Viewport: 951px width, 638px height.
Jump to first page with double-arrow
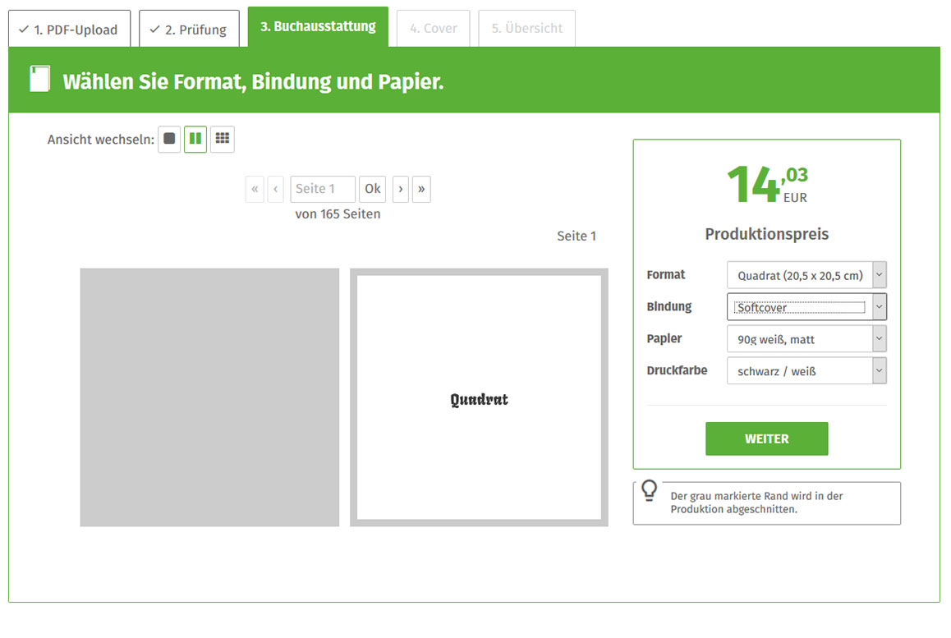pos(255,189)
